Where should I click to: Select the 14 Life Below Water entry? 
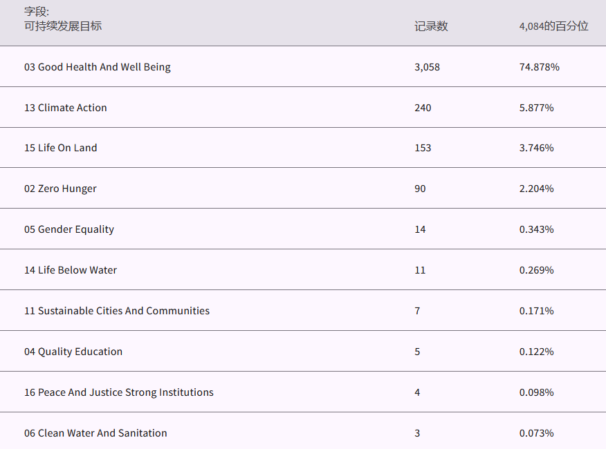(71, 270)
